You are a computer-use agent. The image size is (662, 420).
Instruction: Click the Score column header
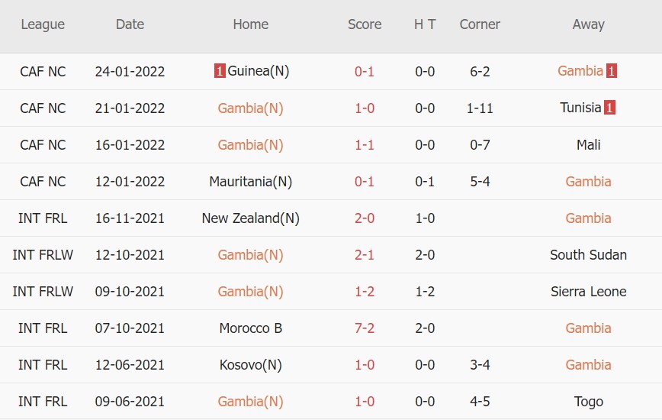pyautogui.click(x=365, y=24)
